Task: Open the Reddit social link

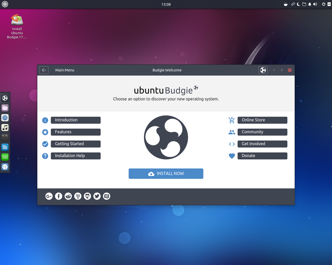Action: point(68,196)
